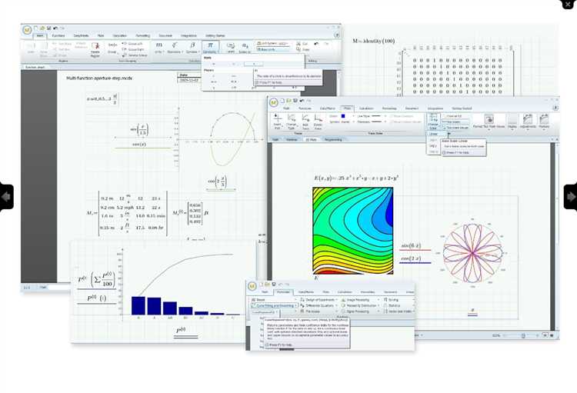
Task: Switch to the Plots ribbon tab in Plots window
Action: point(347,108)
